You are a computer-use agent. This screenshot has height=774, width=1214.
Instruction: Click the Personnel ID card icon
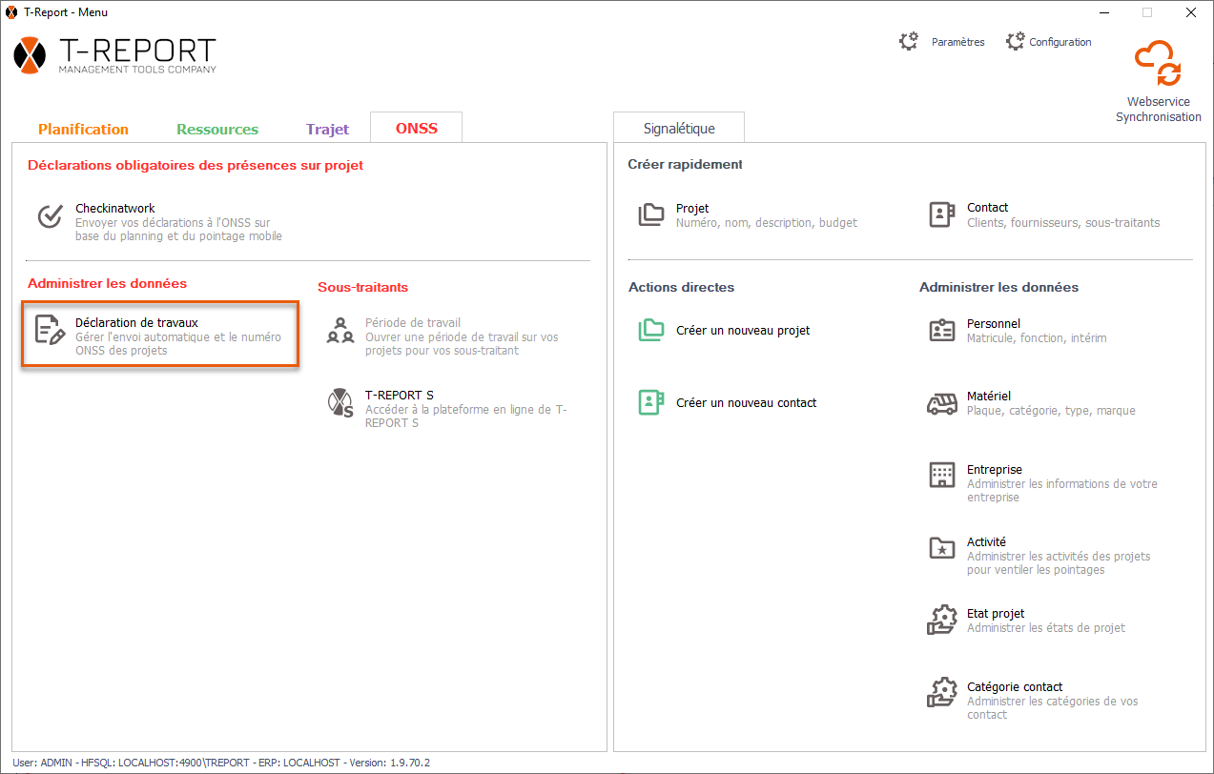pos(942,331)
